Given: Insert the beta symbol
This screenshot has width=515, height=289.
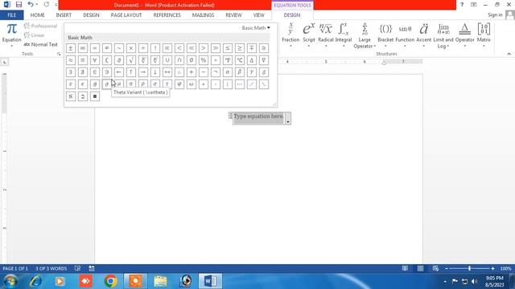Looking at the screenshot, I should (x=240, y=72).
